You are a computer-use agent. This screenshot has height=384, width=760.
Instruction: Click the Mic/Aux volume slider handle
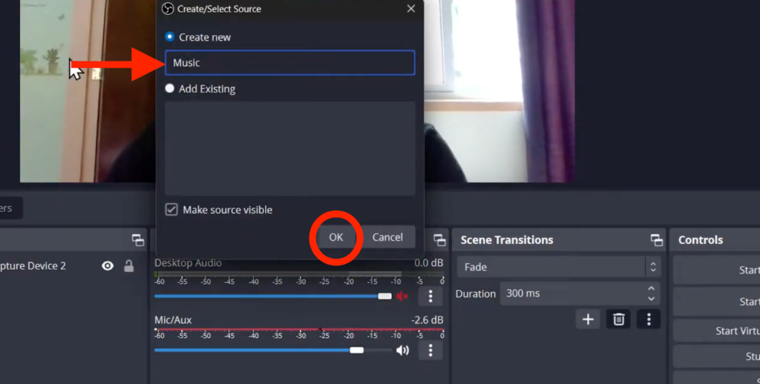[357, 350]
